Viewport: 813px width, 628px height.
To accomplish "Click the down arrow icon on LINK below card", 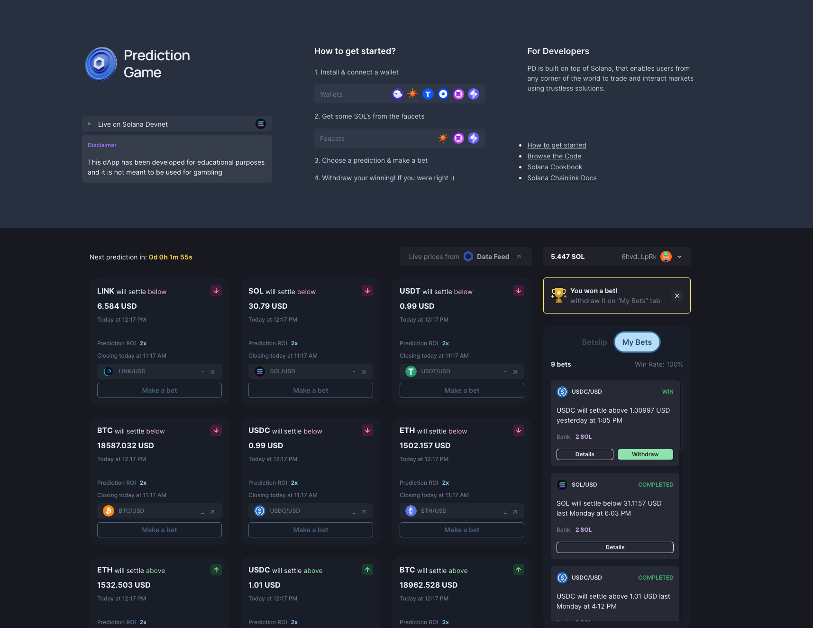I will click(x=216, y=291).
